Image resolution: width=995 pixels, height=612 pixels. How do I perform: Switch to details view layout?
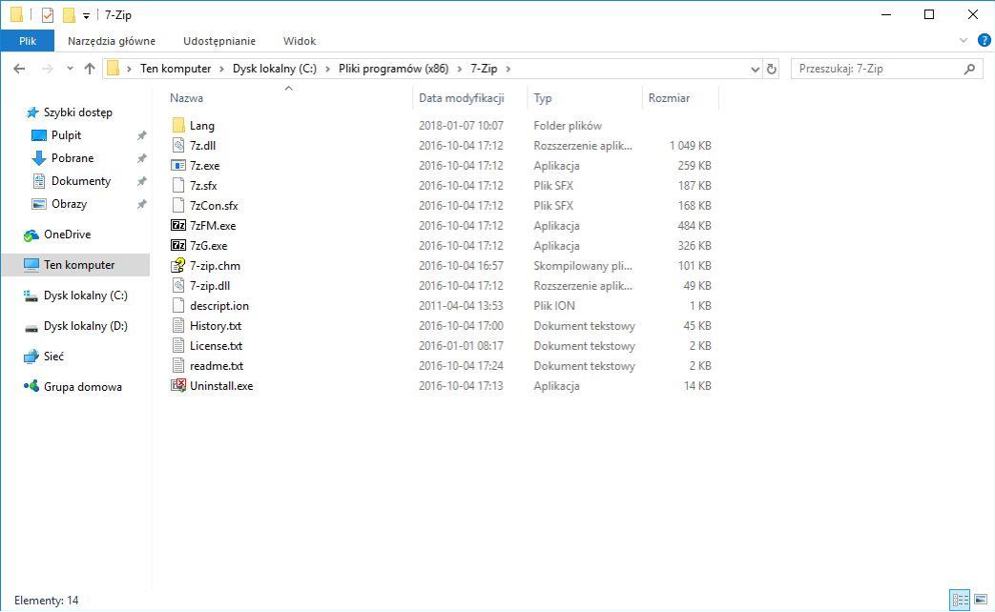[960, 599]
